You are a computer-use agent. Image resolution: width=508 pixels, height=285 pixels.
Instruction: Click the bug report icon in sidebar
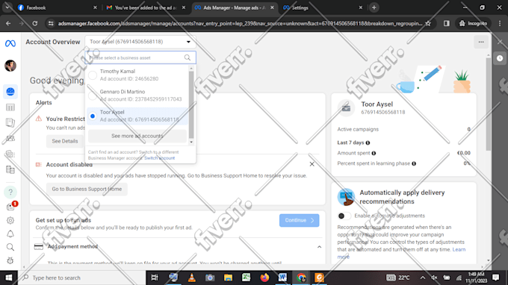coord(10,260)
